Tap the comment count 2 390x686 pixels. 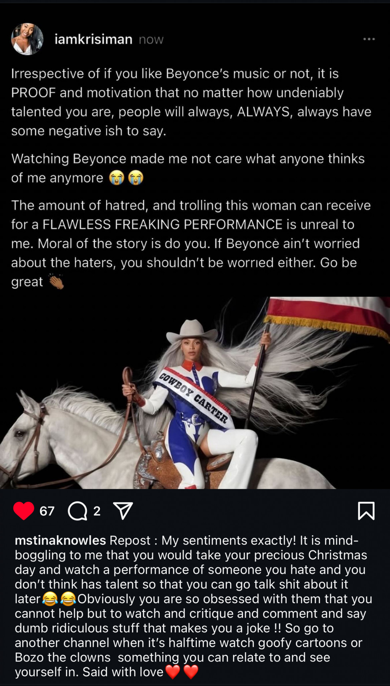97,511
